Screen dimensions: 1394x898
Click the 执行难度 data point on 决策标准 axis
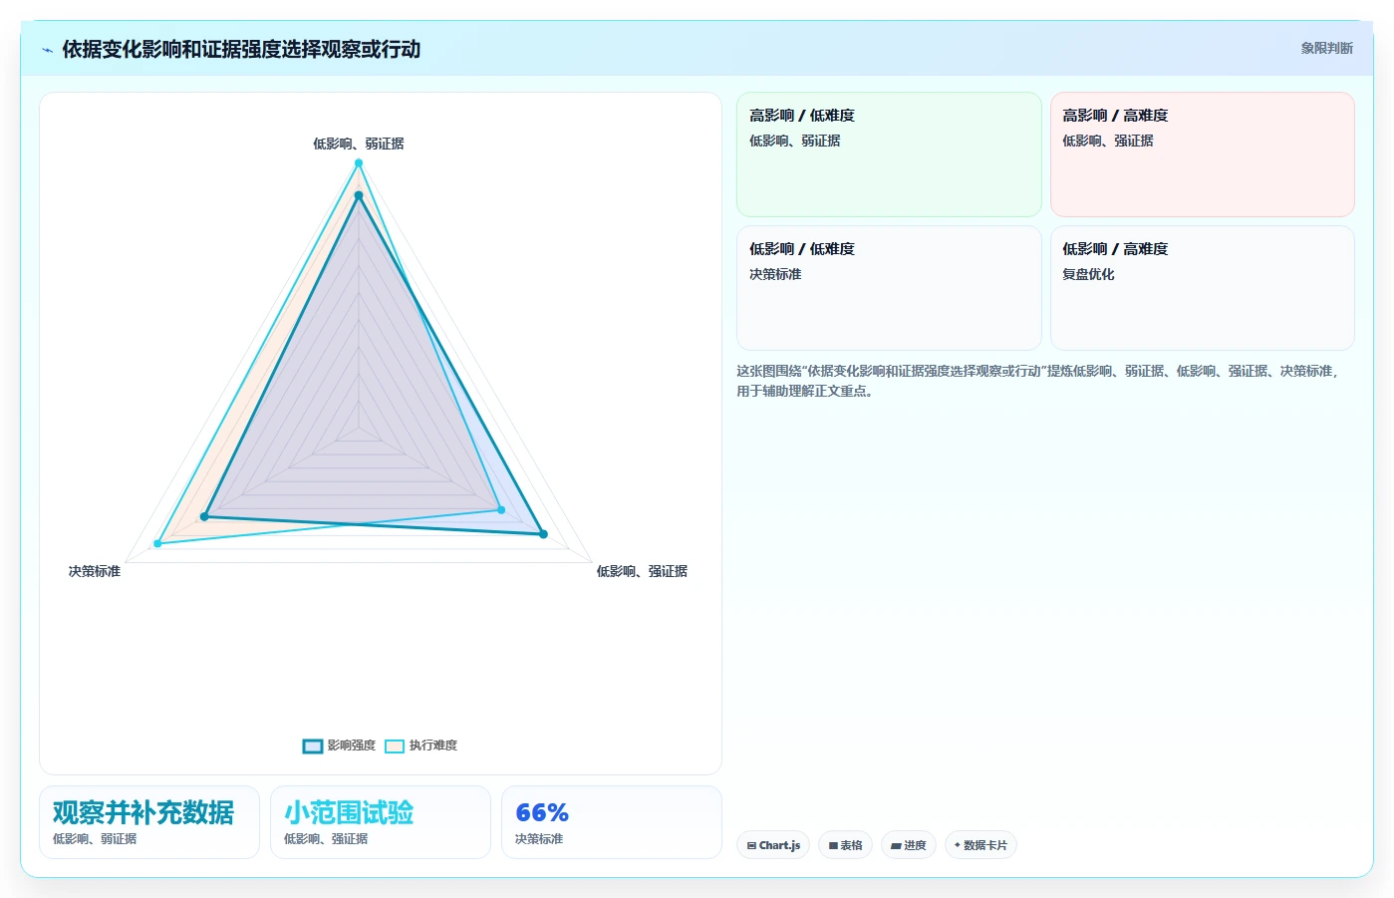pyautogui.click(x=157, y=543)
